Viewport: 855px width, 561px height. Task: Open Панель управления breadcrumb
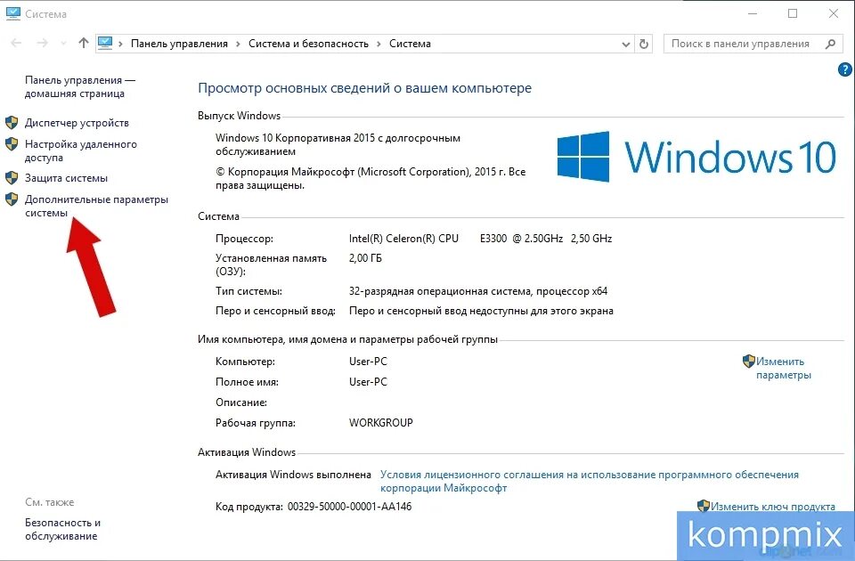[179, 44]
